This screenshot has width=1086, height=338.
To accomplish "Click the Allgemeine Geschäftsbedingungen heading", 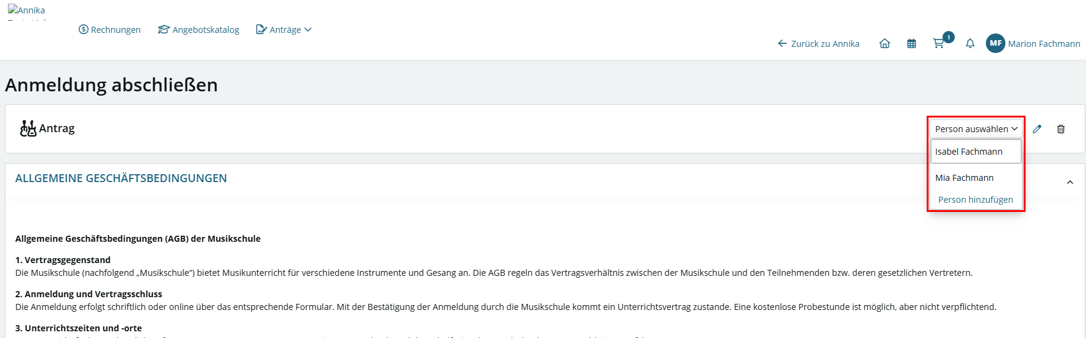I will pyautogui.click(x=121, y=178).
